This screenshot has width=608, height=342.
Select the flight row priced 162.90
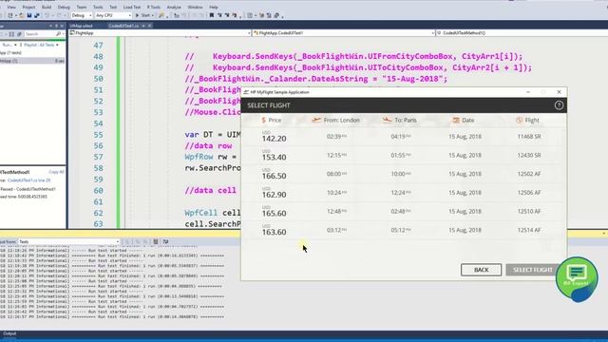click(403, 193)
